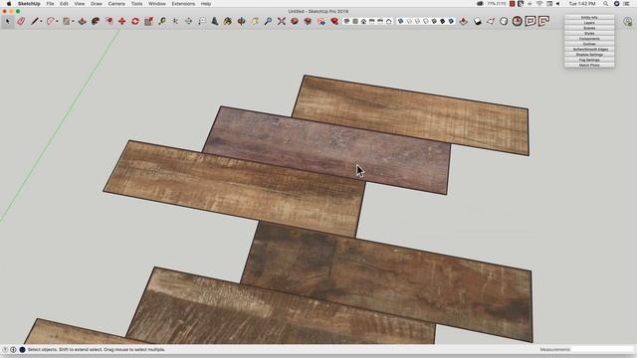
Task: Set Shaded With Textures style
Action: [x=443, y=21]
